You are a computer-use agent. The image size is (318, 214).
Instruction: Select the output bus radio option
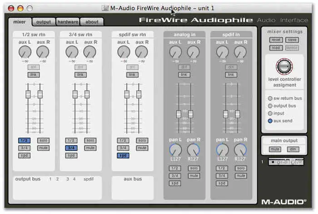tap(270, 106)
